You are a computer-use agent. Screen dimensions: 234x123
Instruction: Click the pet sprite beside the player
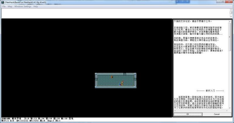pos(122,85)
